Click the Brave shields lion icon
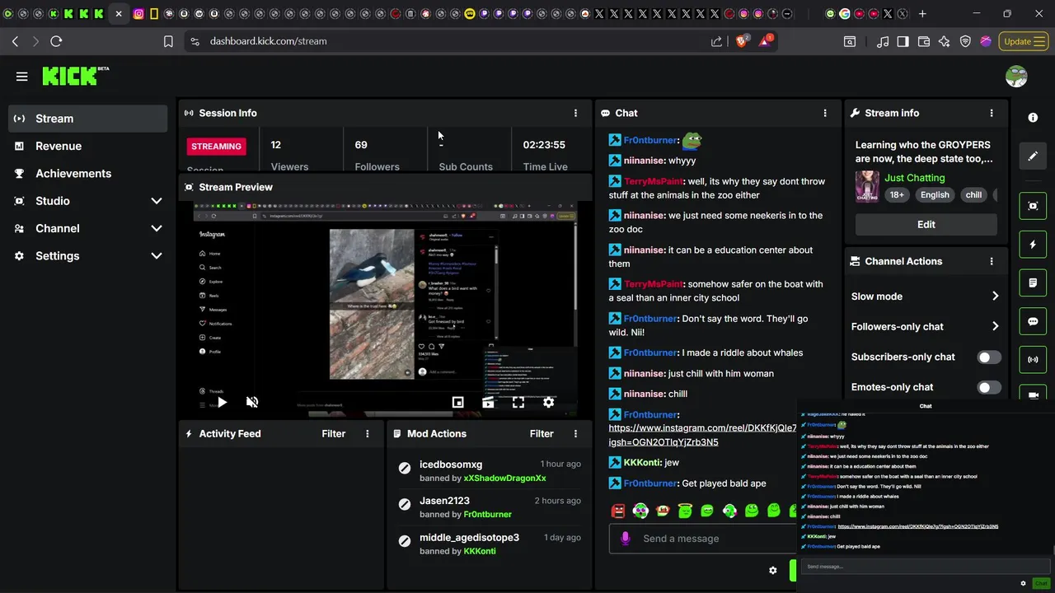Viewport: 1055px width, 593px height. pyautogui.click(x=741, y=41)
